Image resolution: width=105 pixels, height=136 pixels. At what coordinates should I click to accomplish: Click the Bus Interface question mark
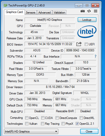tap(95, 56)
